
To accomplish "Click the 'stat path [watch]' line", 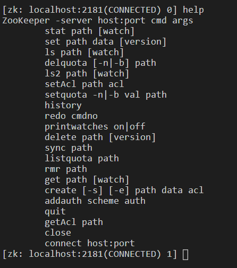I will coord(90,31).
